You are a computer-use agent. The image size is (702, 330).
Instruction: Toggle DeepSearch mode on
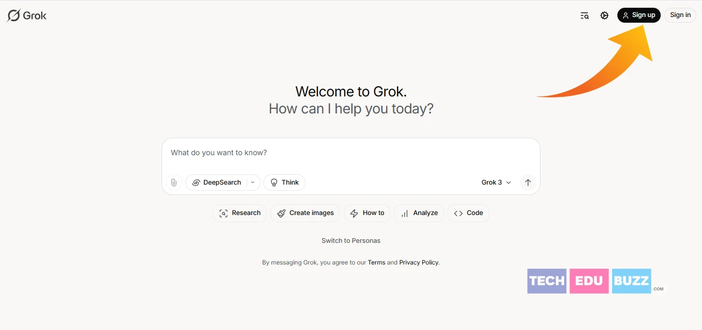[x=216, y=183]
